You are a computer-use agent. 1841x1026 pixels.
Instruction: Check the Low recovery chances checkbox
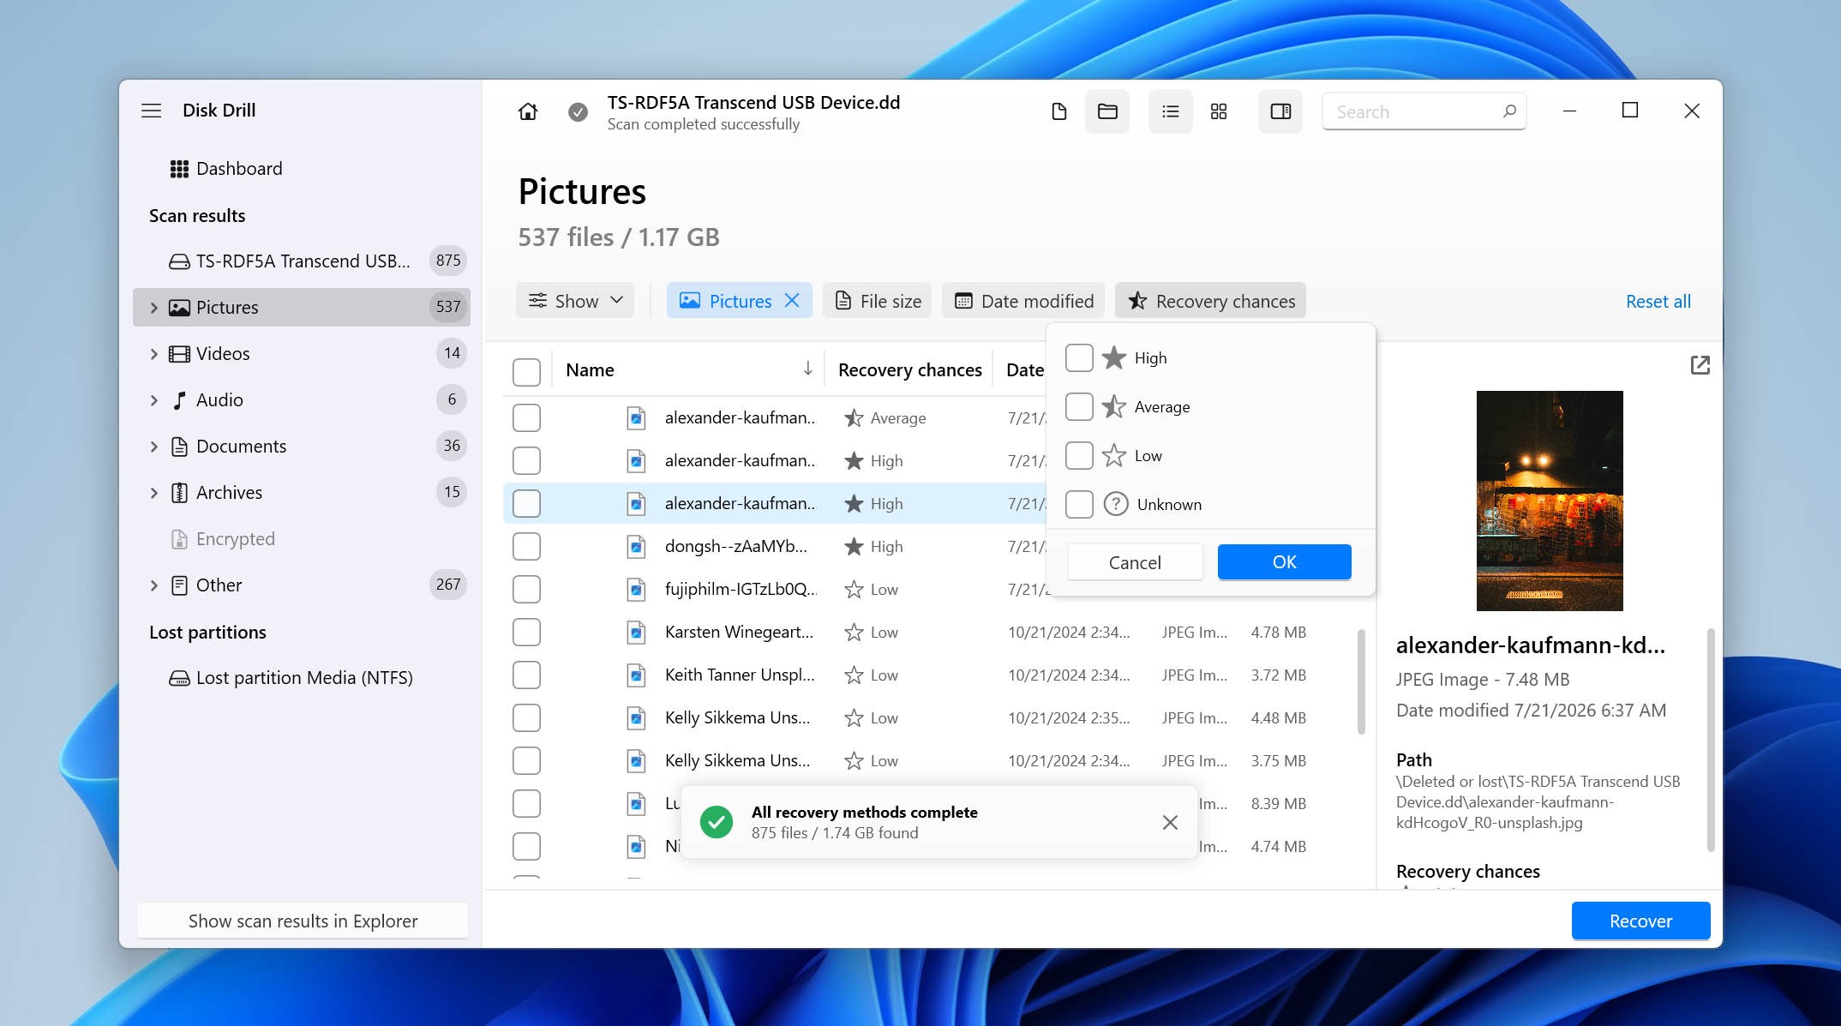pos(1079,455)
